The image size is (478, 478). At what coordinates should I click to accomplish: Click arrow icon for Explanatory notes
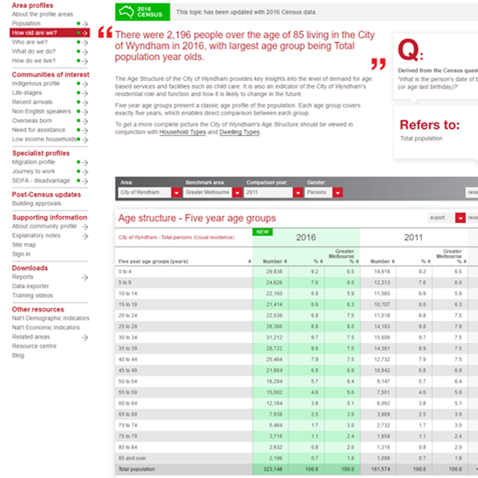[x=85, y=236]
